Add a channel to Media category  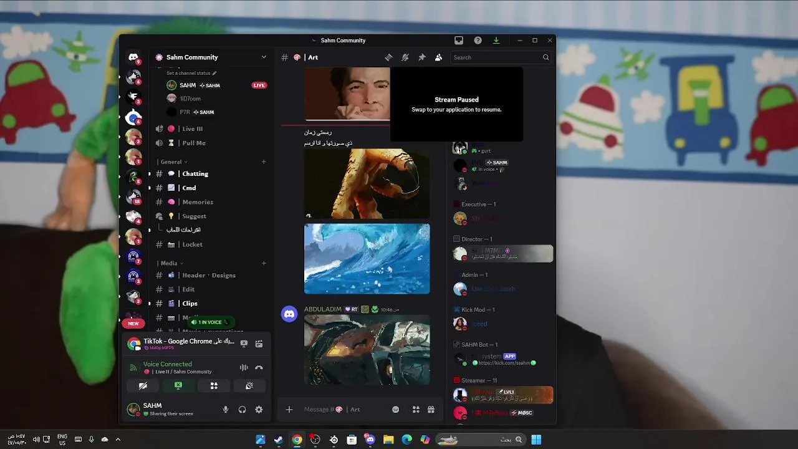(264, 263)
